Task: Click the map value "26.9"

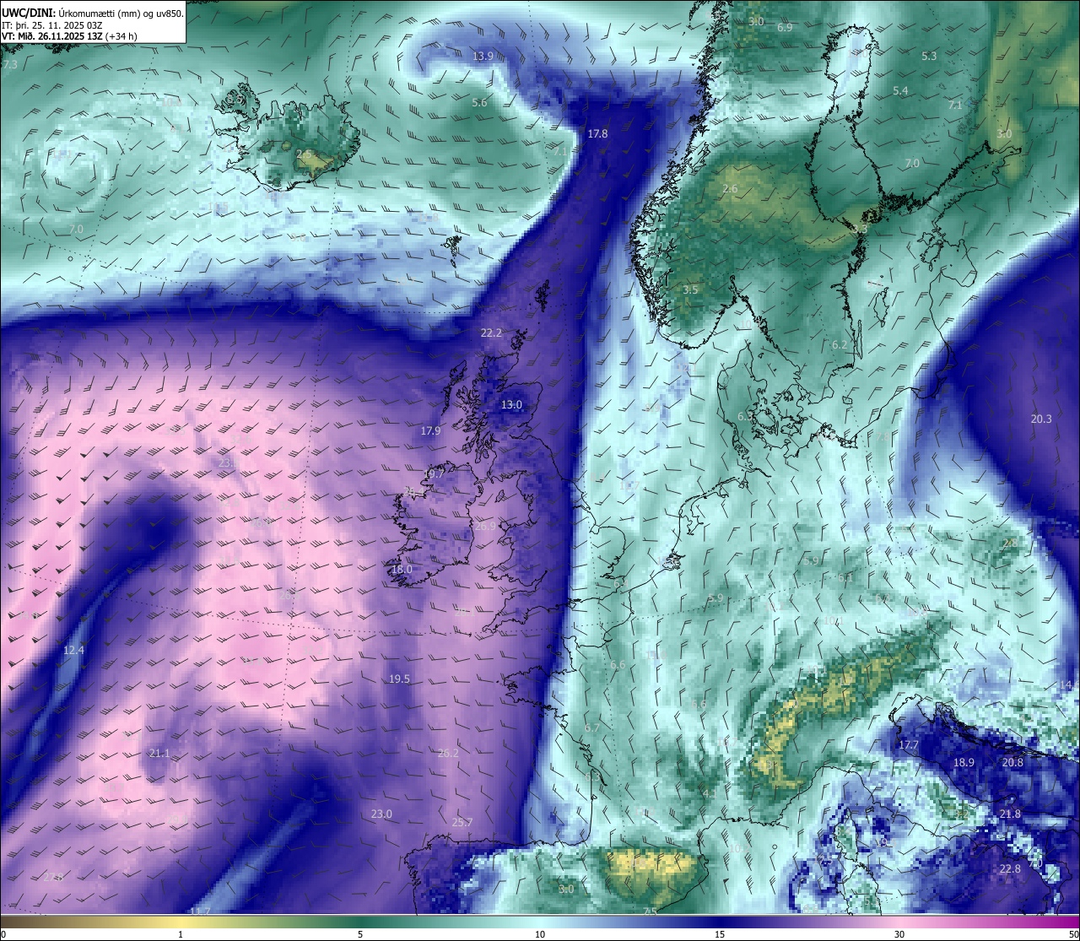Action: coord(485,526)
